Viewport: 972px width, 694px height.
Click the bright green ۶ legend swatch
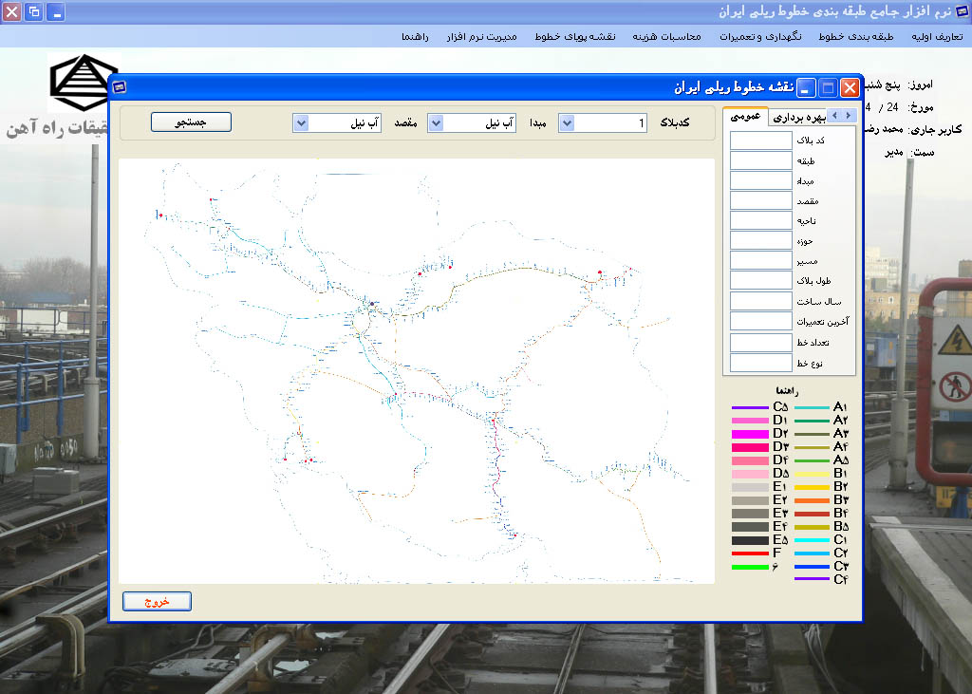[x=750, y=567]
